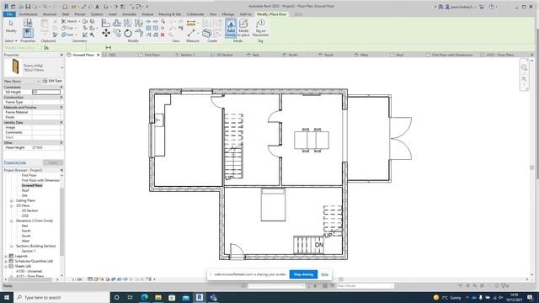Viewport: 539px width, 303px height.
Task: Open the First Floor view tab
Action: click(x=152, y=55)
